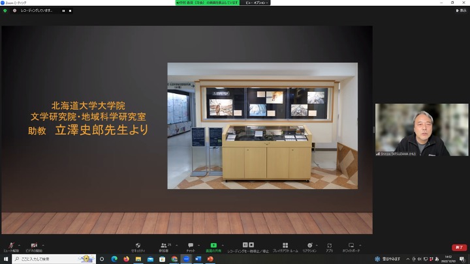Screen dimensions: 470x264
Task: Expand reactions options arrow
Action: point(317,245)
